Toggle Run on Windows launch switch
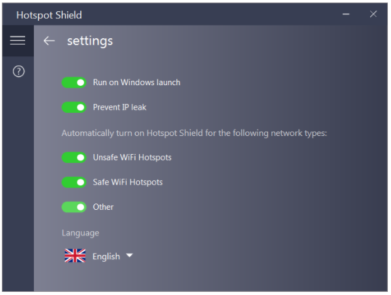The height and width of the screenshot is (295, 391). coord(74,83)
